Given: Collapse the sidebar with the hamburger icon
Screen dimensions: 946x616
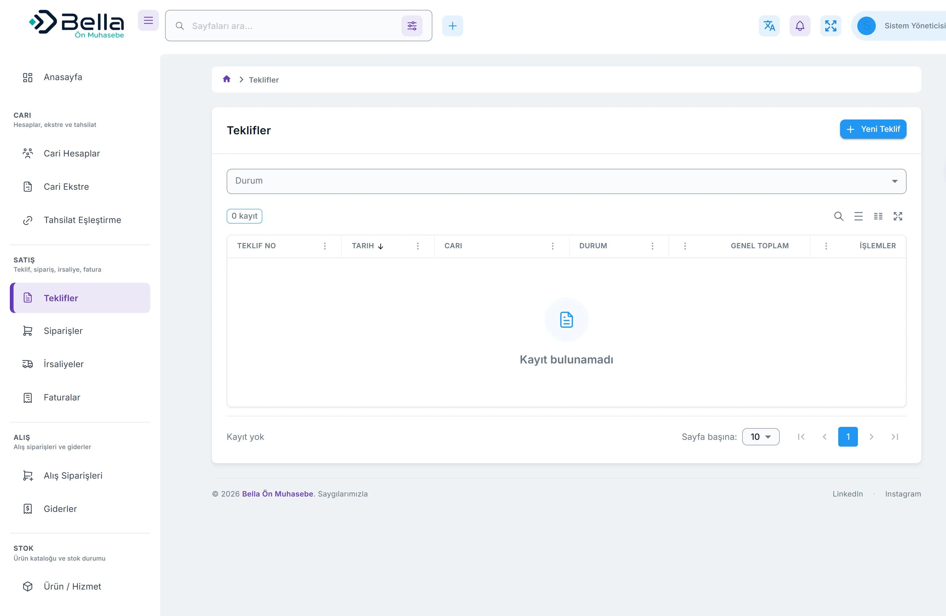Looking at the screenshot, I should tap(148, 20).
